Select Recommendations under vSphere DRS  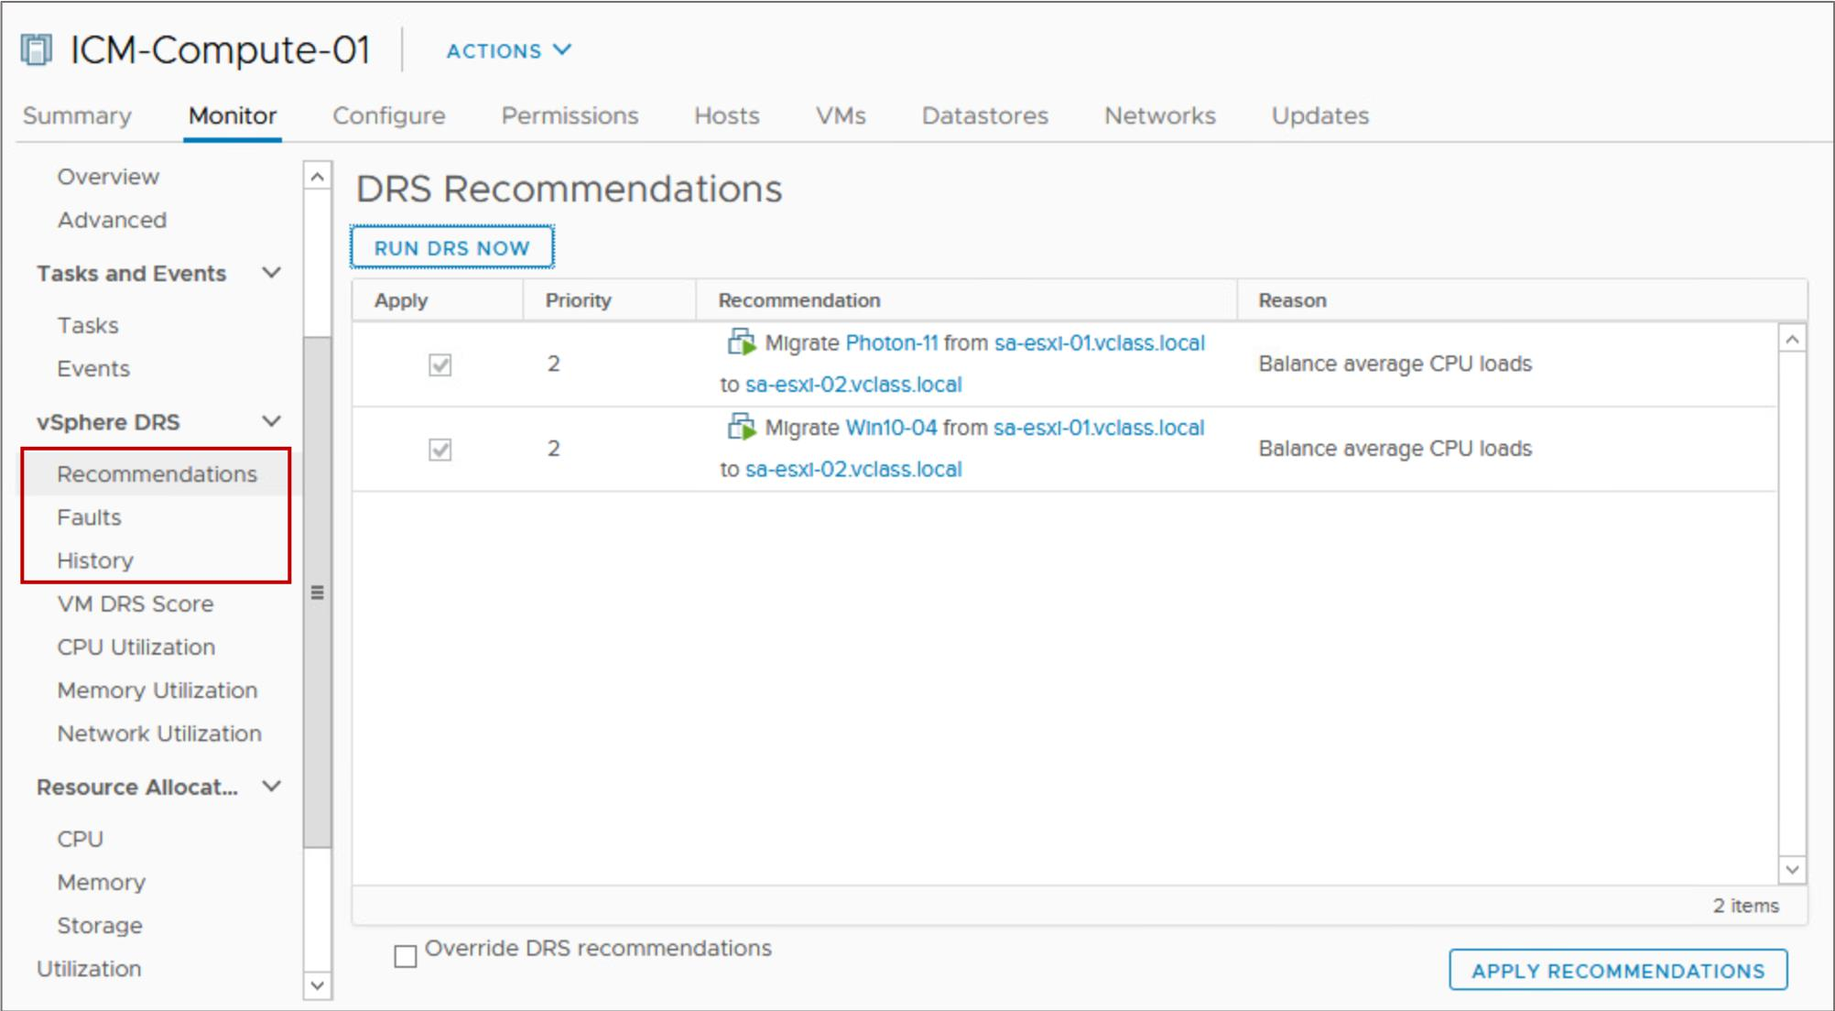[x=157, y=473]
